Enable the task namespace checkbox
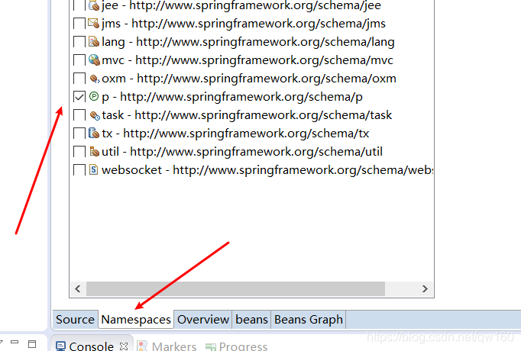The image size is (521, 351). [x=79, y=115]
